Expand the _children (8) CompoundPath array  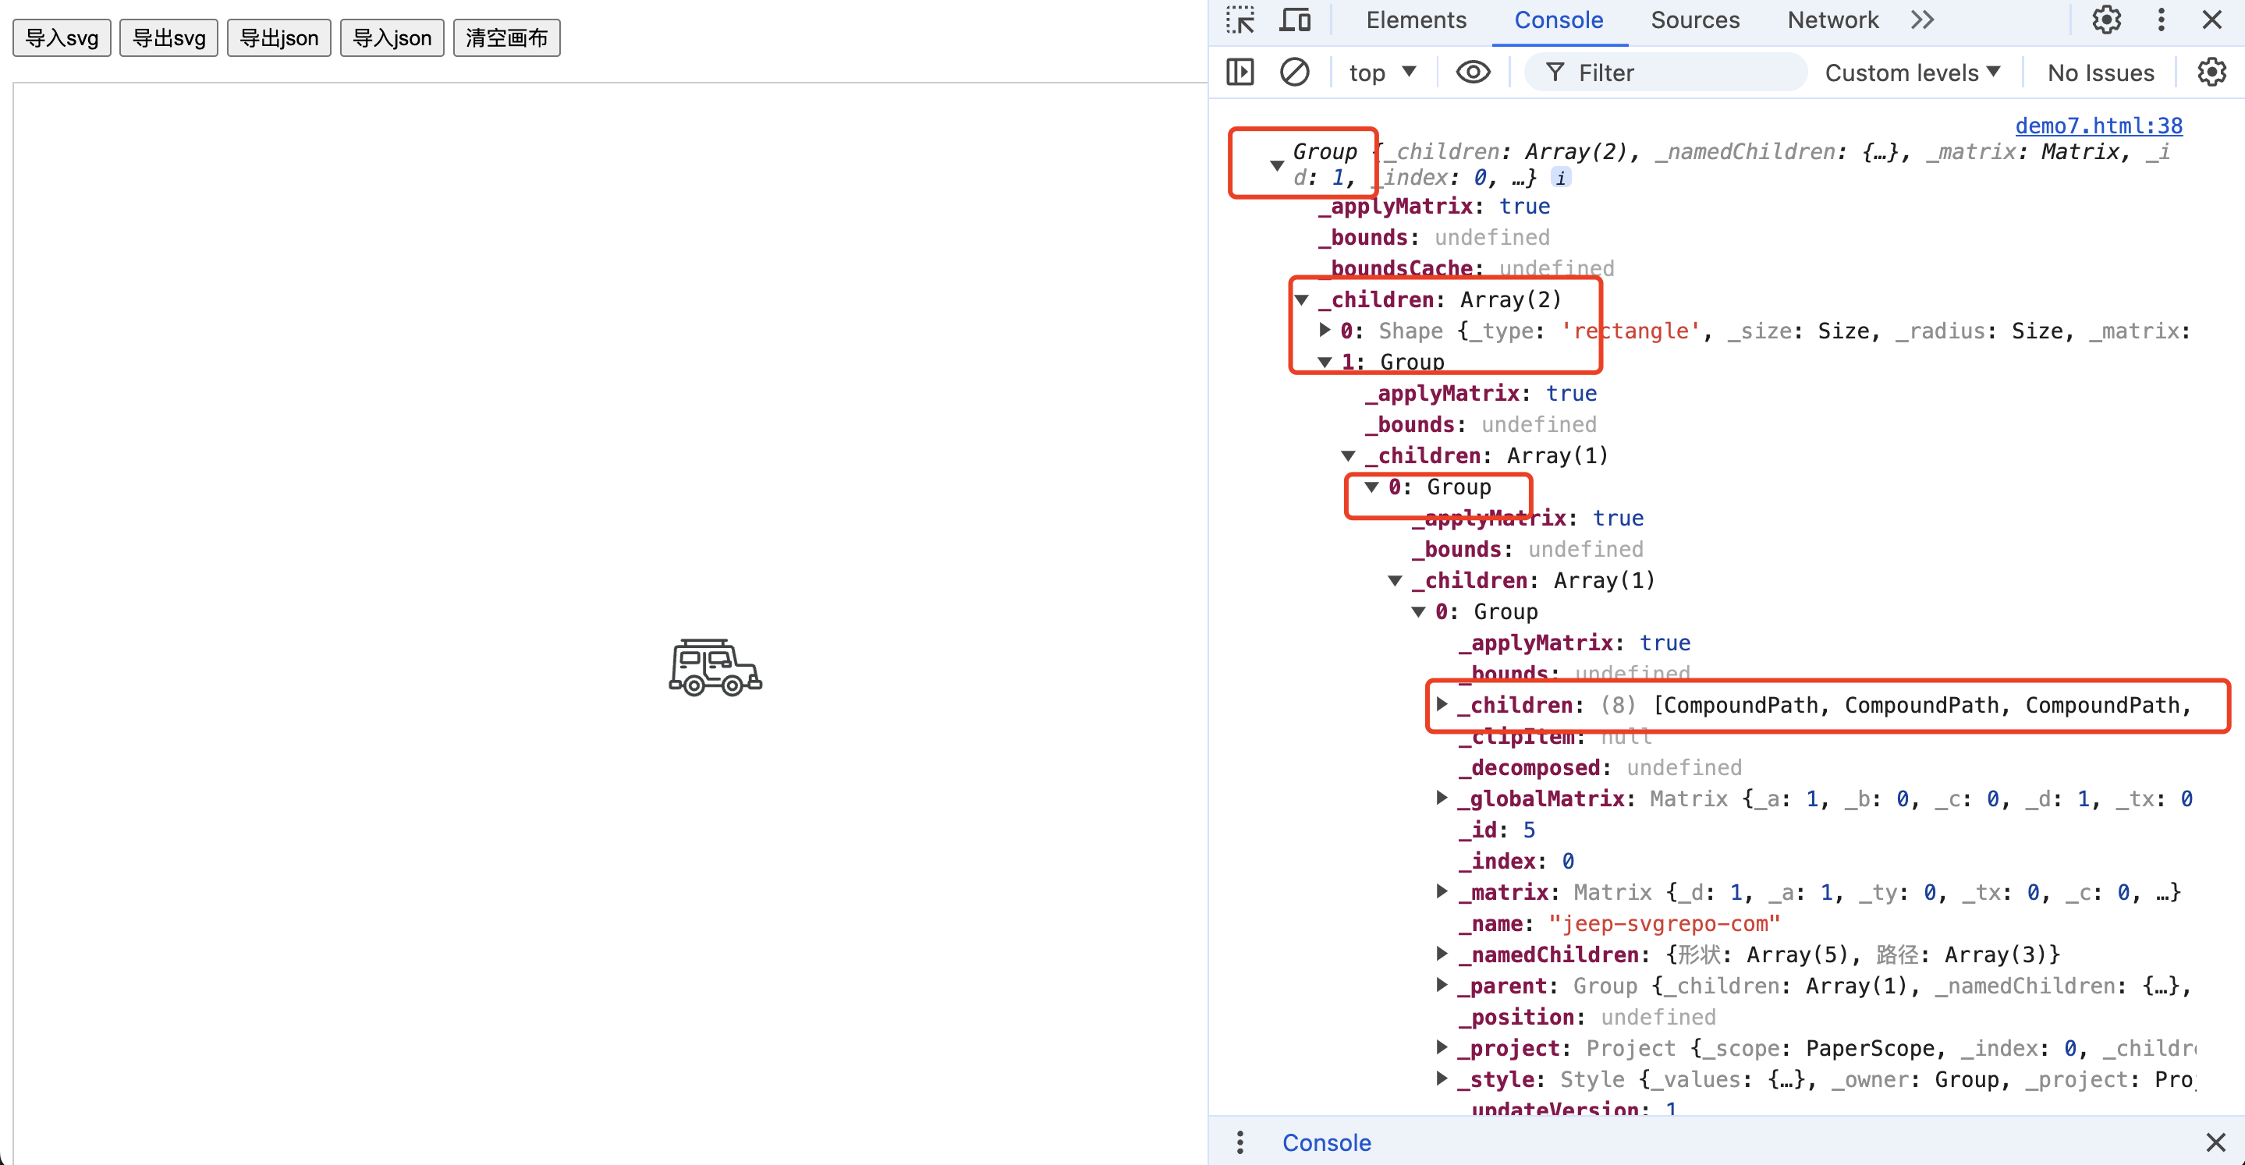click(1442, 704)
